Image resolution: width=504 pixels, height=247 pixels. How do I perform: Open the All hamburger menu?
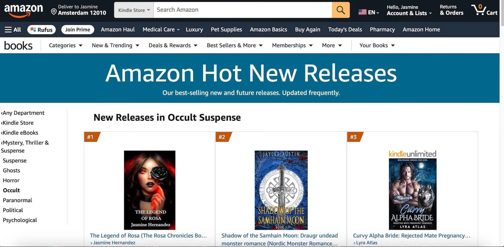click(13, 29)
